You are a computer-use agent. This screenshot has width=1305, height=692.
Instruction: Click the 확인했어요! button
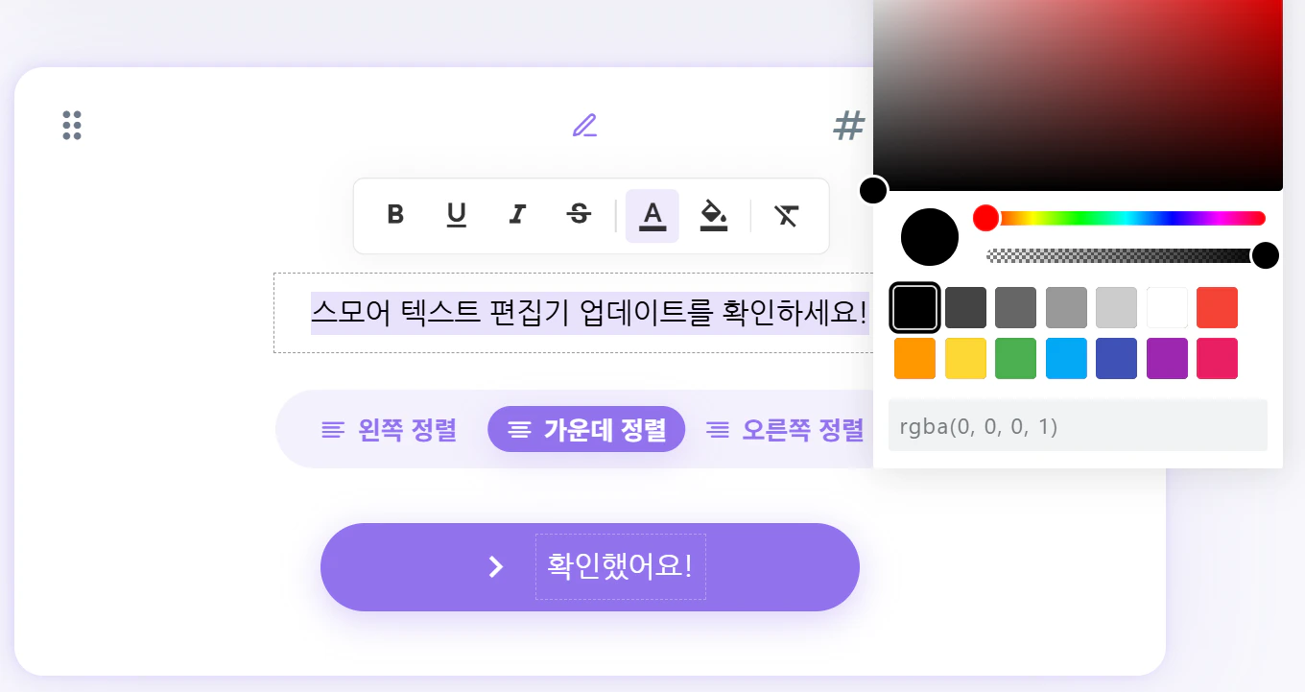click(x=590, y=567)
